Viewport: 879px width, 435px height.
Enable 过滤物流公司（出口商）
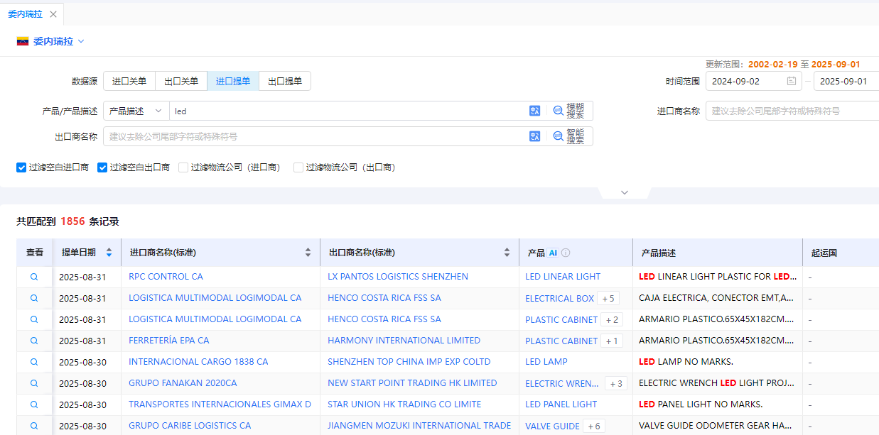coord(298,167)
